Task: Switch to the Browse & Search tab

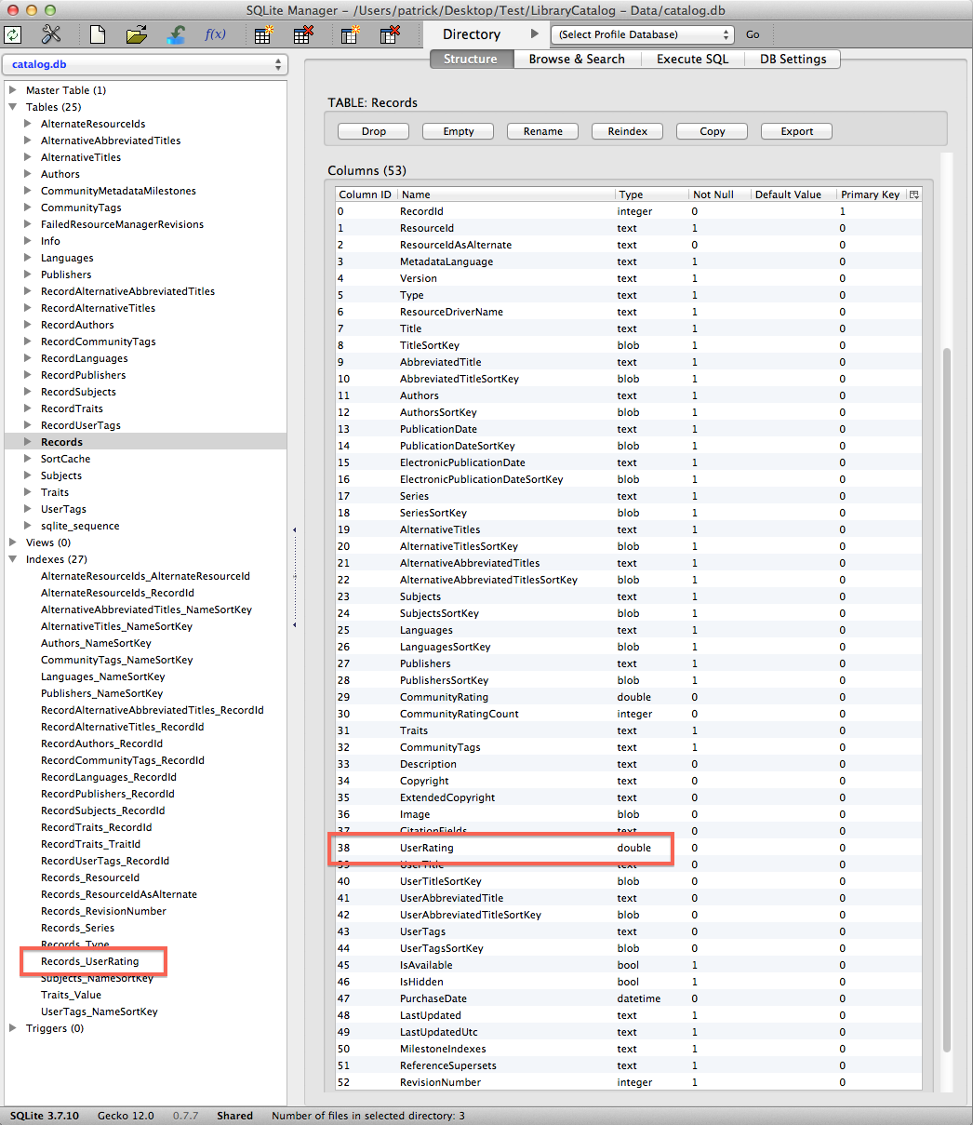Action: pyautogui.click(x=577, y=59)
